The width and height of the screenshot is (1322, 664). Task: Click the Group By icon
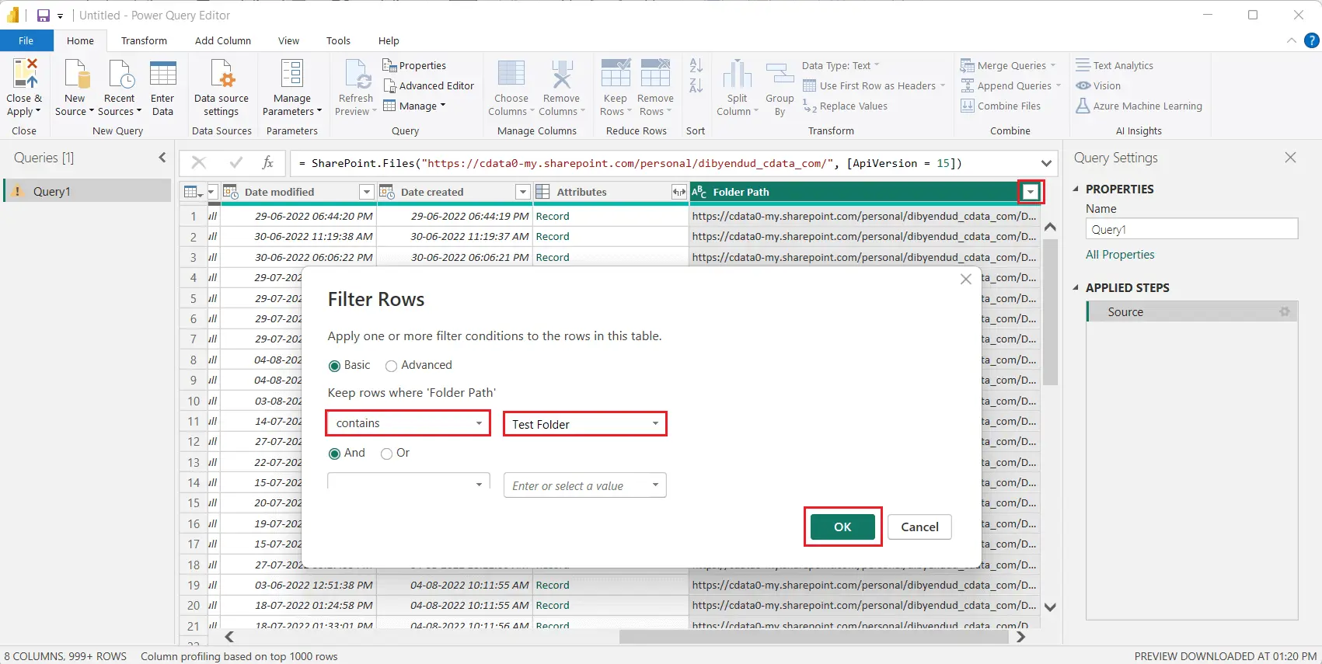tap(780, 75)
